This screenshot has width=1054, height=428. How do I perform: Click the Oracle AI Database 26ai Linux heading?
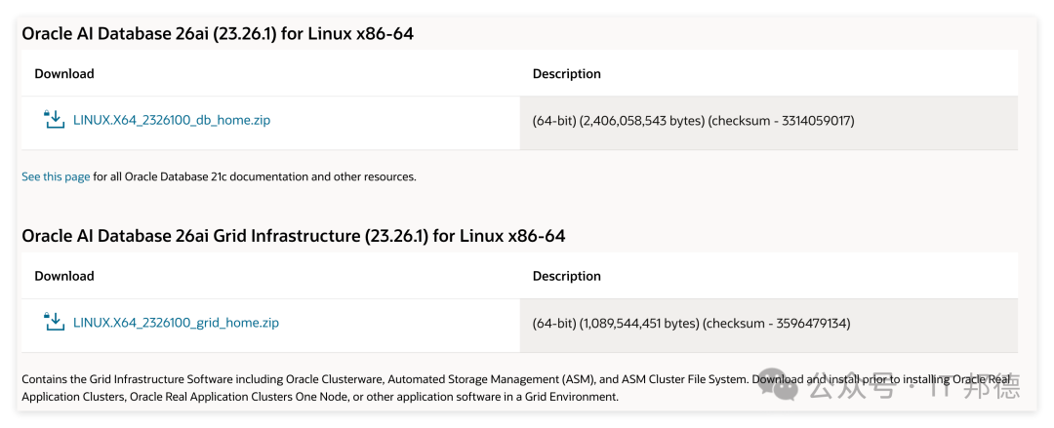pyautogui.click(x=218, y=33)
